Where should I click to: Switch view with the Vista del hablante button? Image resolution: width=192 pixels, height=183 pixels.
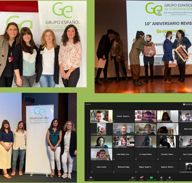pyautogui.click(x=187, y=104)
